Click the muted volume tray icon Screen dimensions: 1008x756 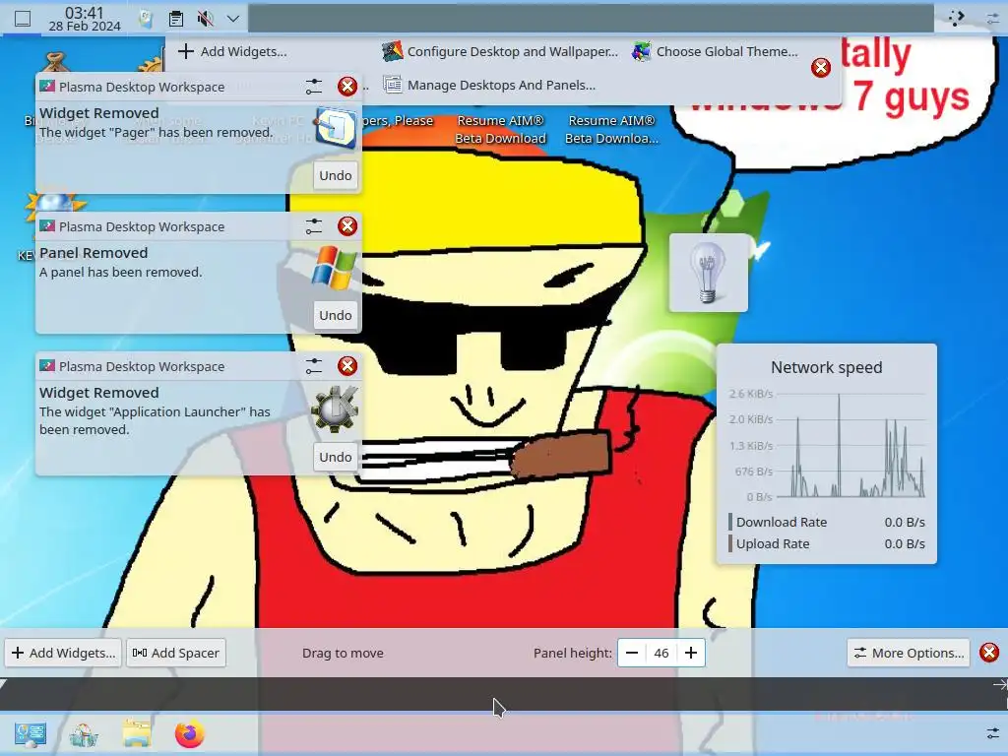[205, 20]
